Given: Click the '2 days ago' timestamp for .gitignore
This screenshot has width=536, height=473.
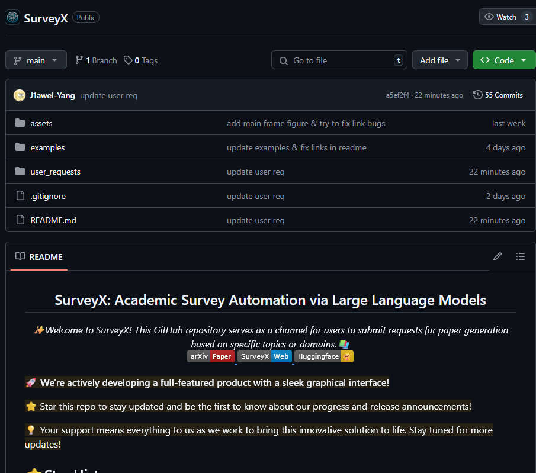Looking at the screenshot, I should (506, 196).
